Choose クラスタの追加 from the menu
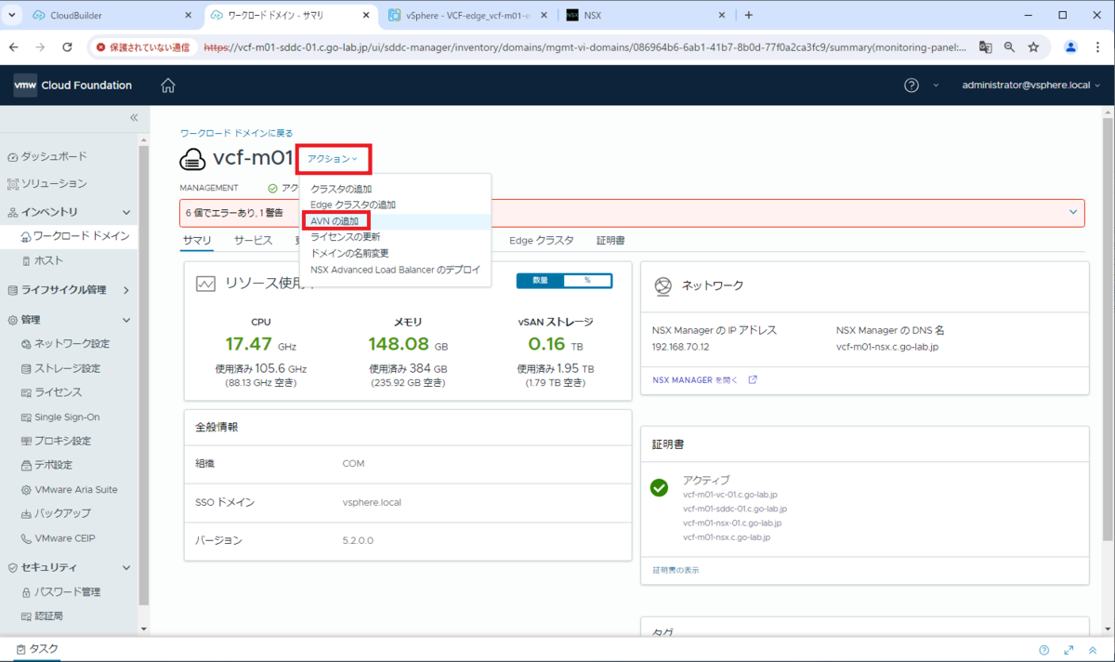 point(341,190)
